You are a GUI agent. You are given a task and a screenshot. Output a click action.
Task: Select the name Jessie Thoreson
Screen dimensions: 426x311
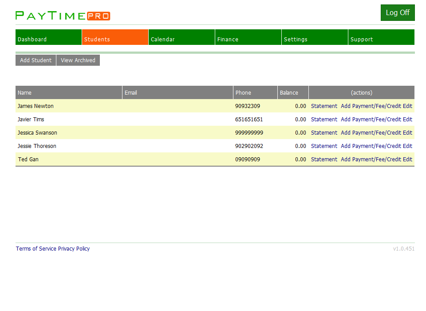click(x=37, y=146)
